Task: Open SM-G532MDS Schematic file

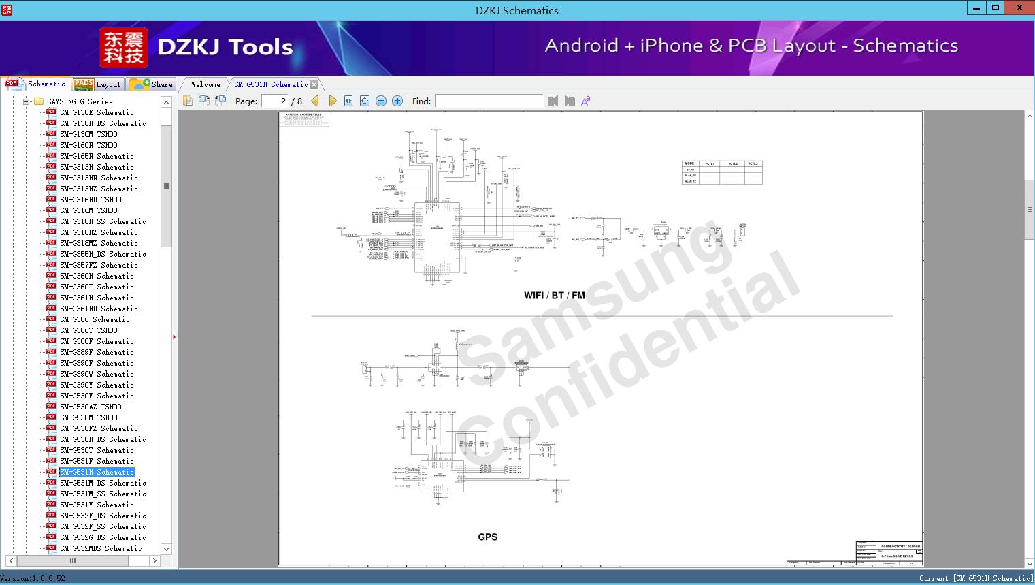Action: (x=101, y=548)
